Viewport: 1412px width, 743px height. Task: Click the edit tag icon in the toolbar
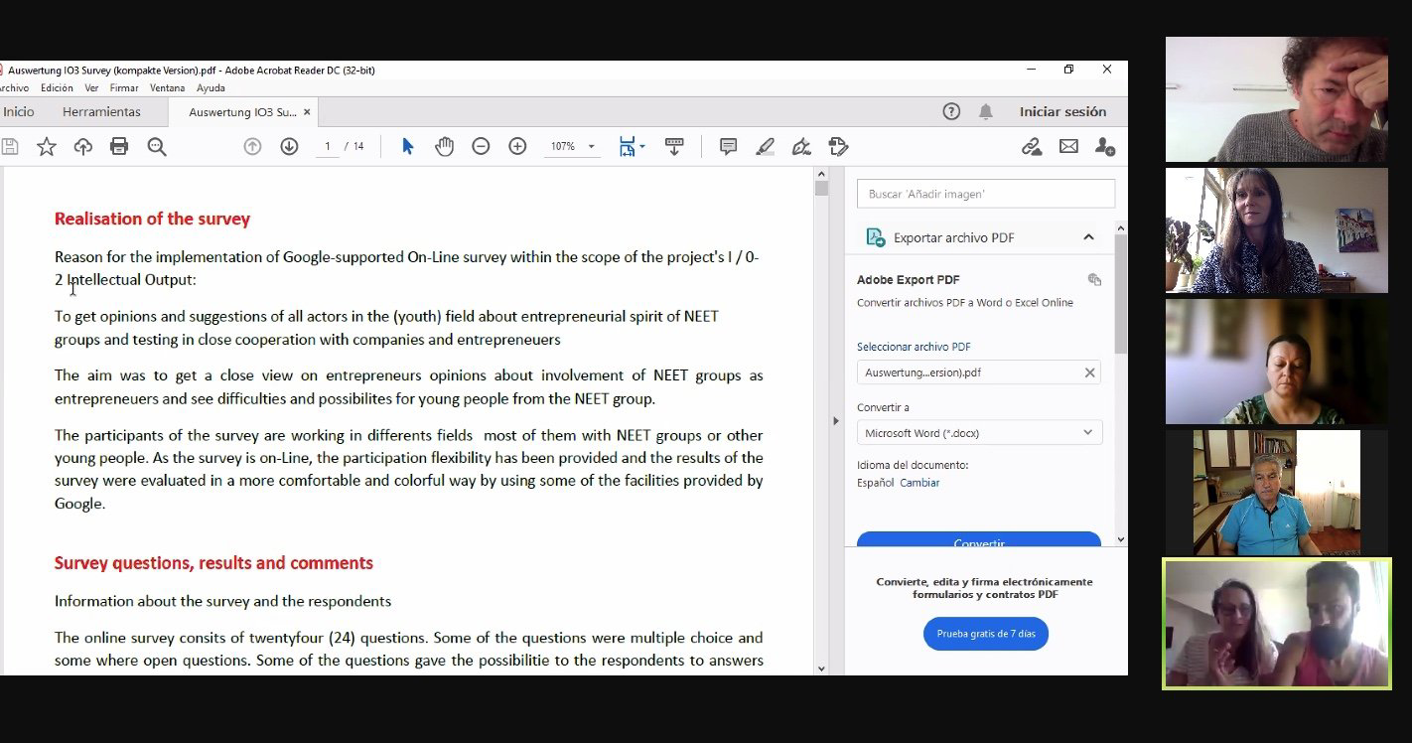point(838,147)
